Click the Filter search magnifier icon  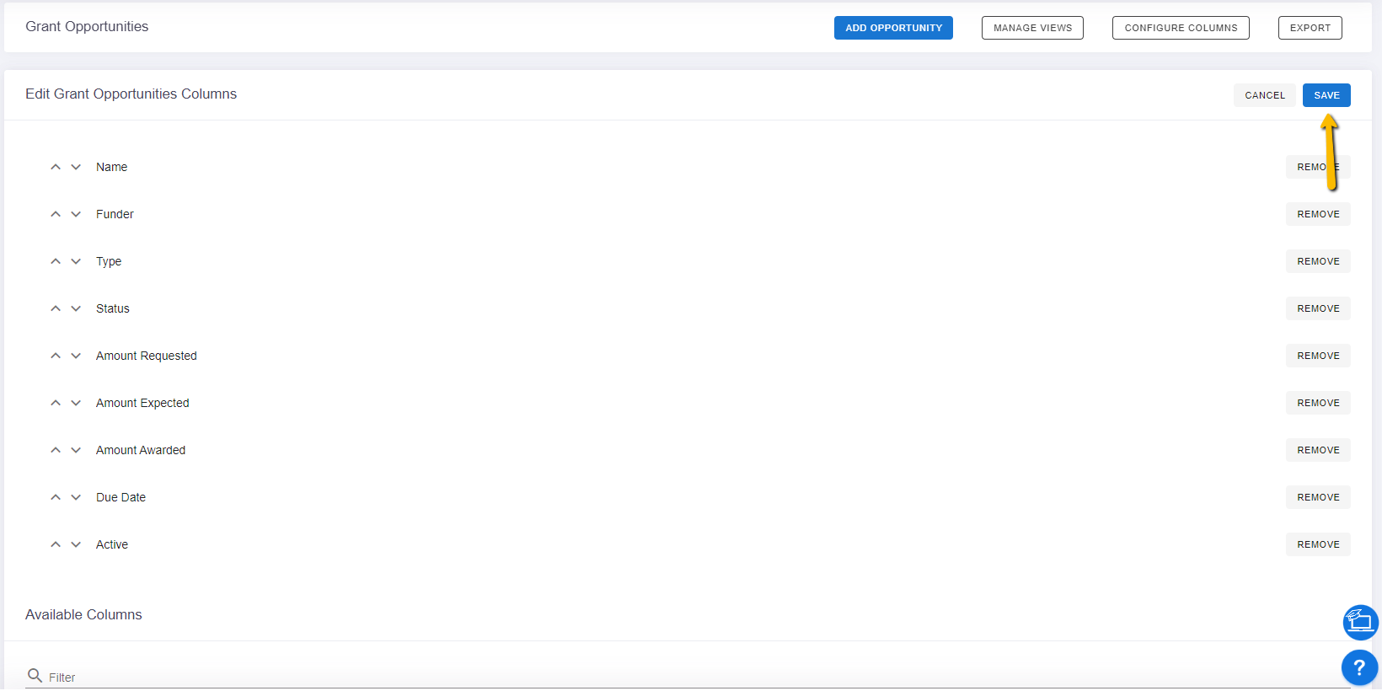pyautogui.click(x=35, y=676)
